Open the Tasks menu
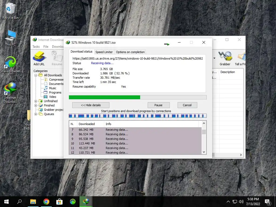The image size is (276, 207). click(36, 46)
